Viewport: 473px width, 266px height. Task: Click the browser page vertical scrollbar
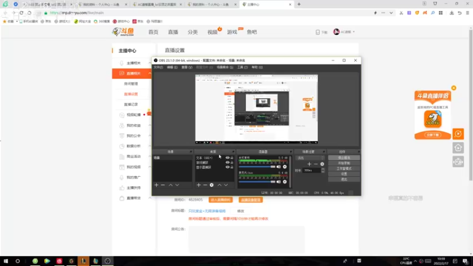(x=471, y=104)
